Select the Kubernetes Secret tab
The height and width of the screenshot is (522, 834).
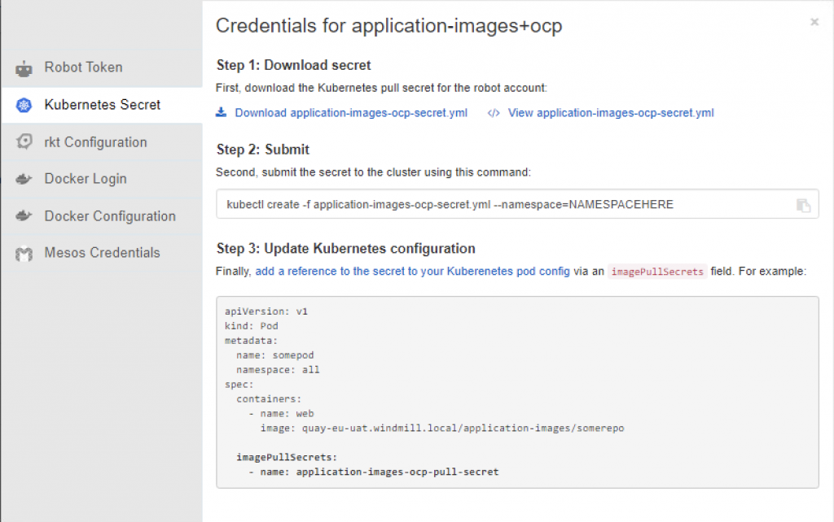pyautogui.click(x=103, y=105)
